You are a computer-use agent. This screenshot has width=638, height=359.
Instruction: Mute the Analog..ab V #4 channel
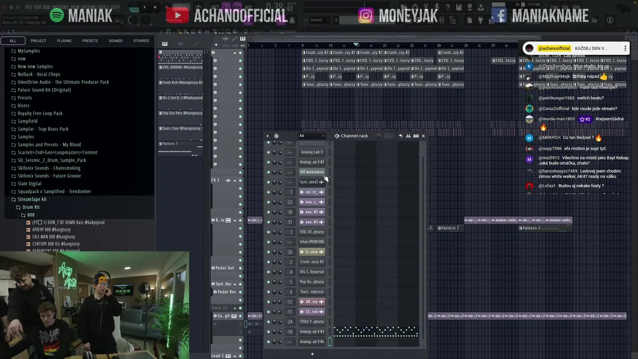(268, 342)
